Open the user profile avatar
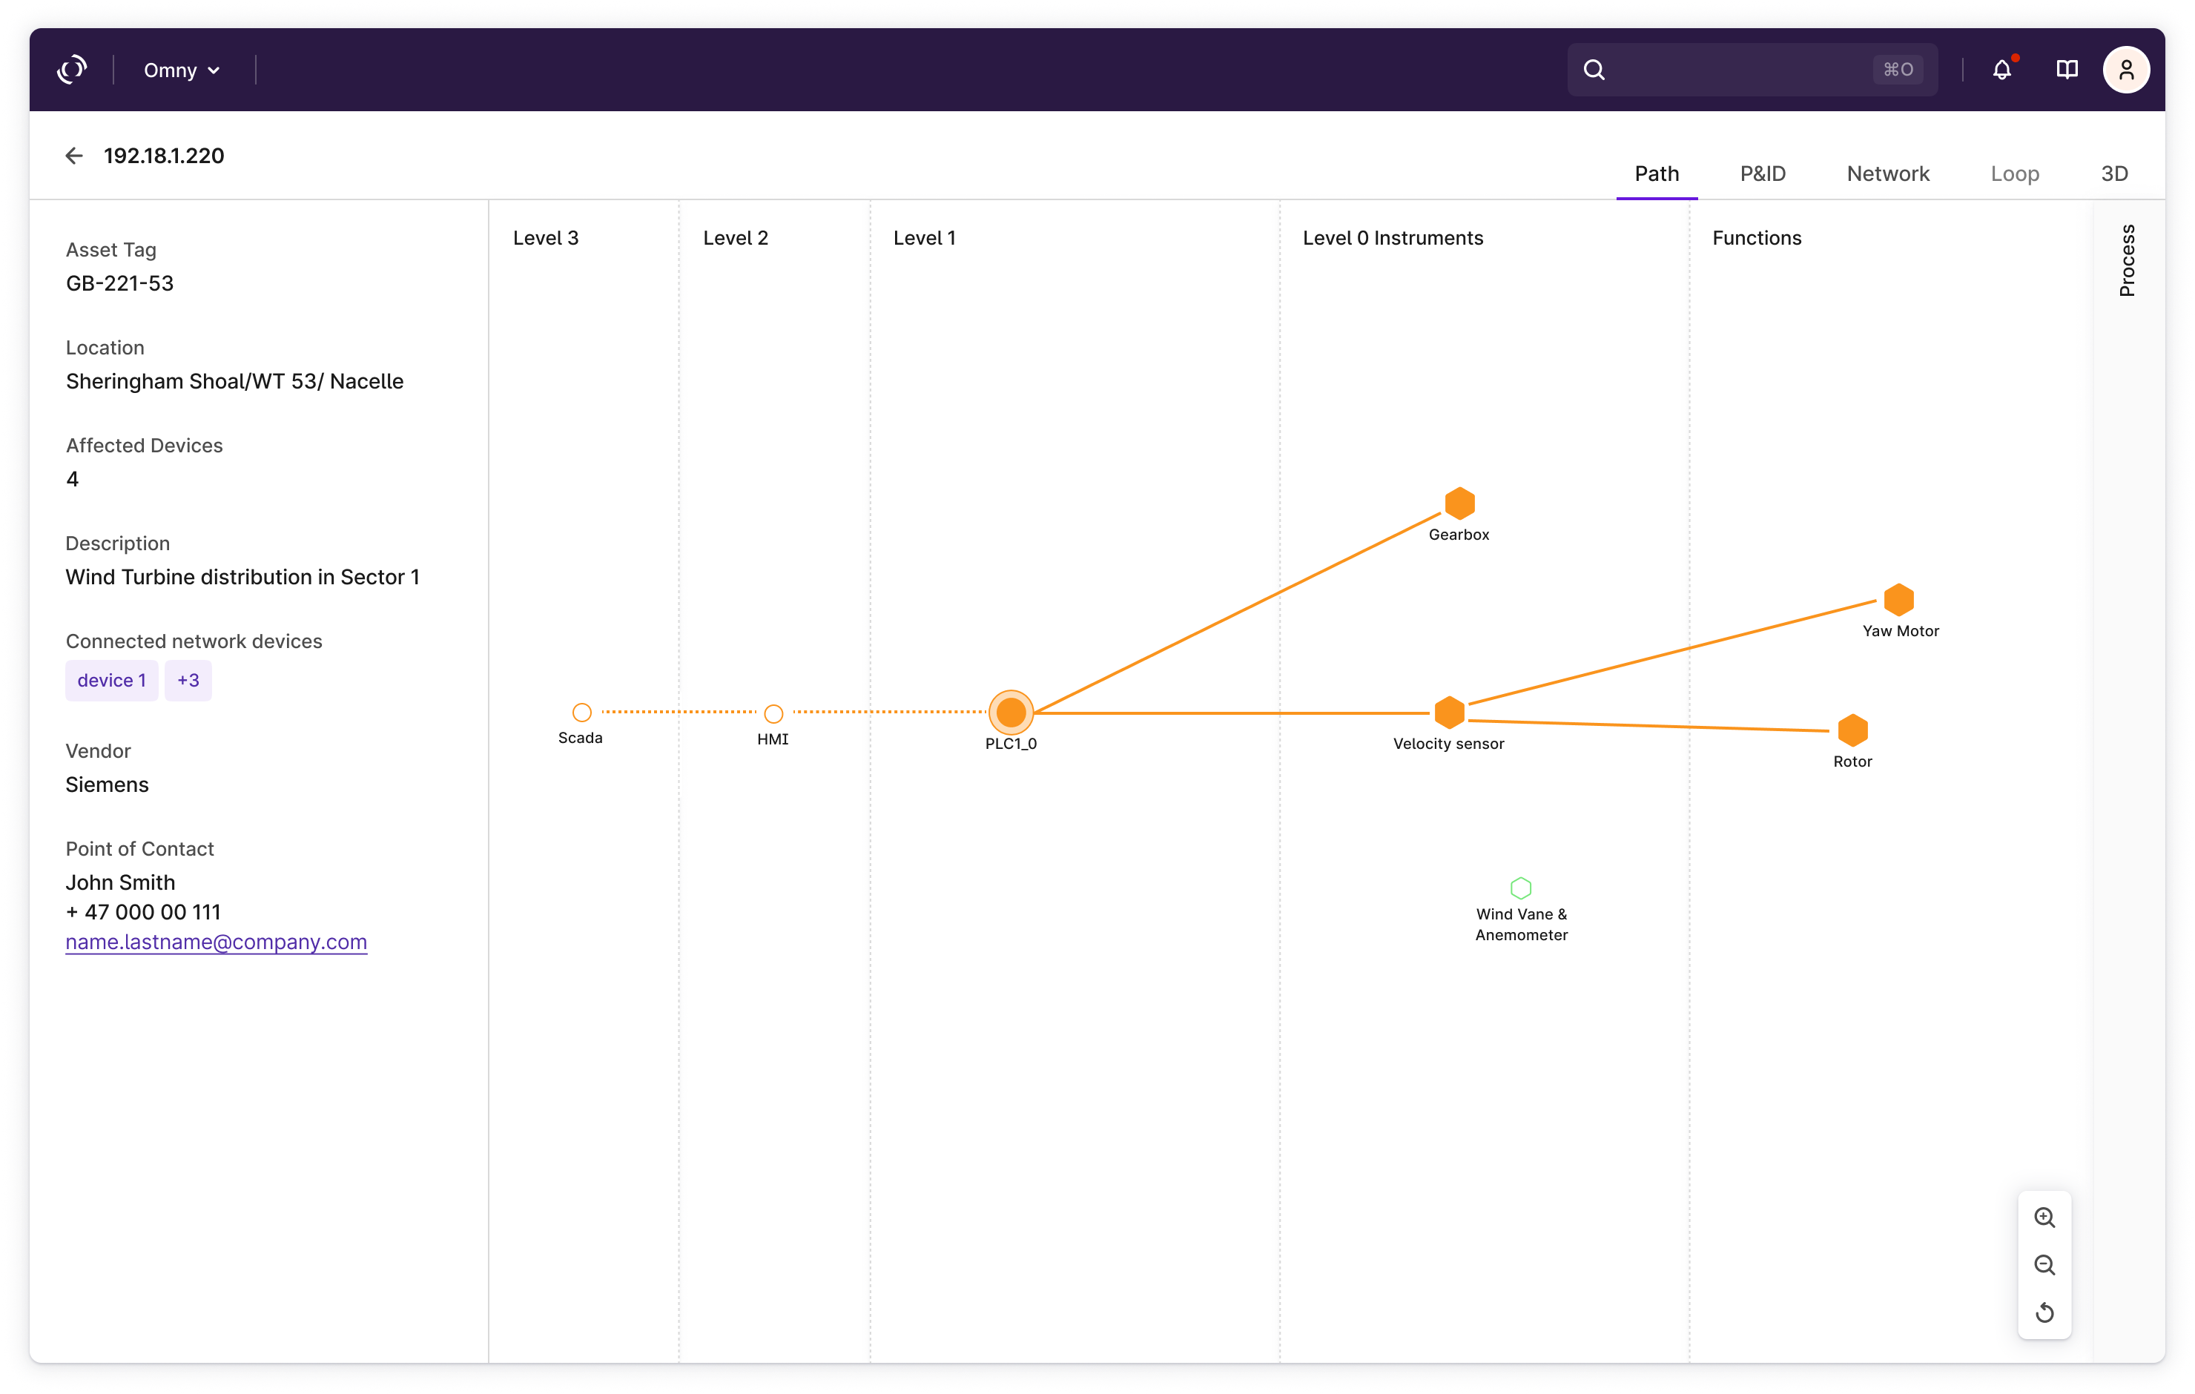 click(2126, 70)
